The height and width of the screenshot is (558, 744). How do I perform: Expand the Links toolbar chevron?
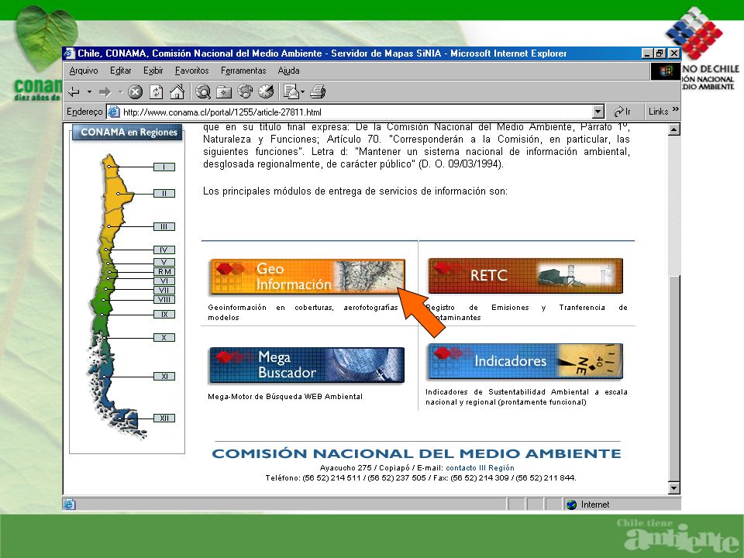point(676,109)
